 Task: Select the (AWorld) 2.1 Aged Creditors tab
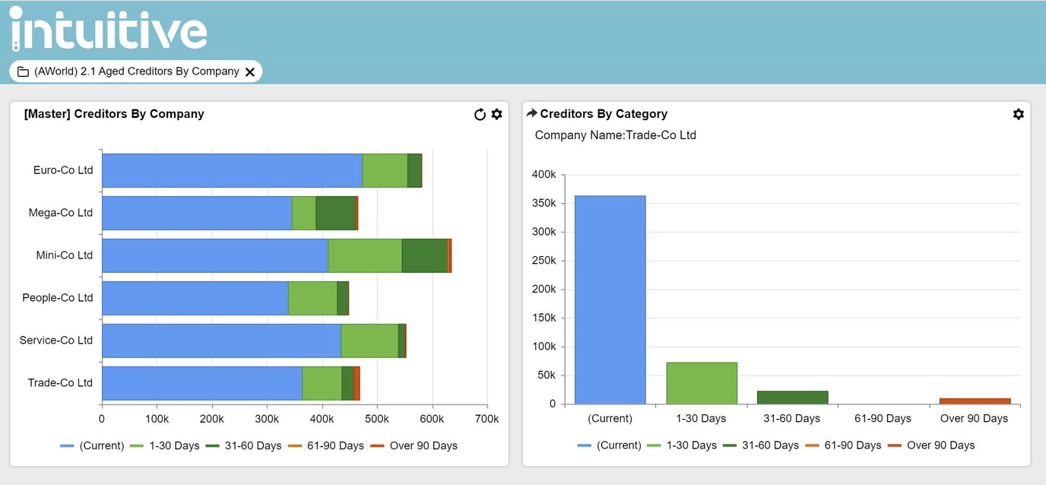pyautogui.click(x=137, y=71)
